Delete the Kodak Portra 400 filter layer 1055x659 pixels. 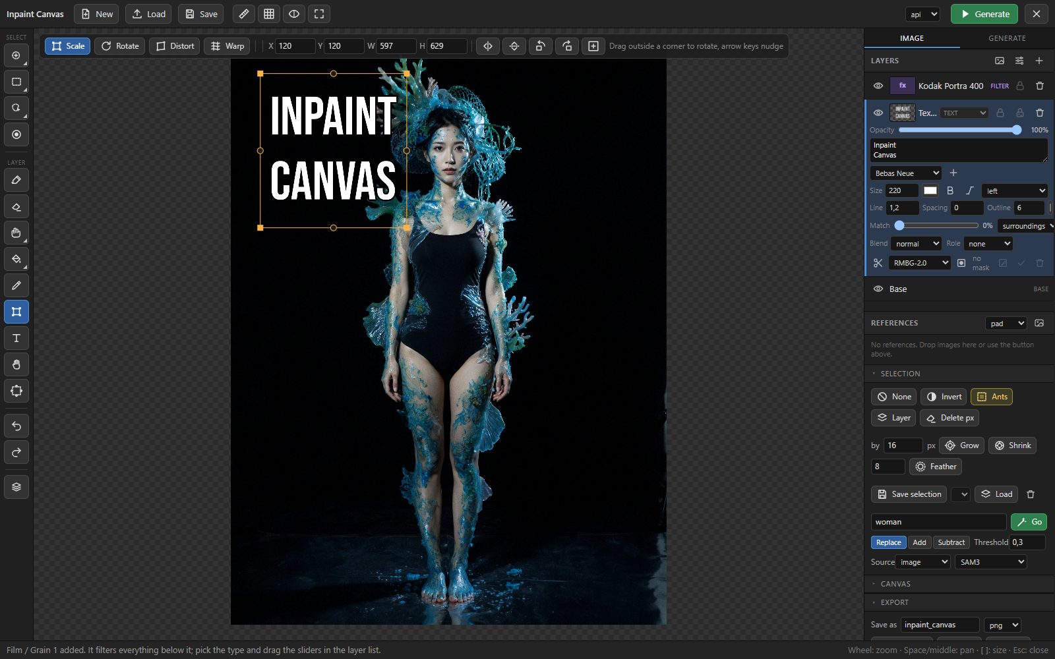pos(1040,86)
